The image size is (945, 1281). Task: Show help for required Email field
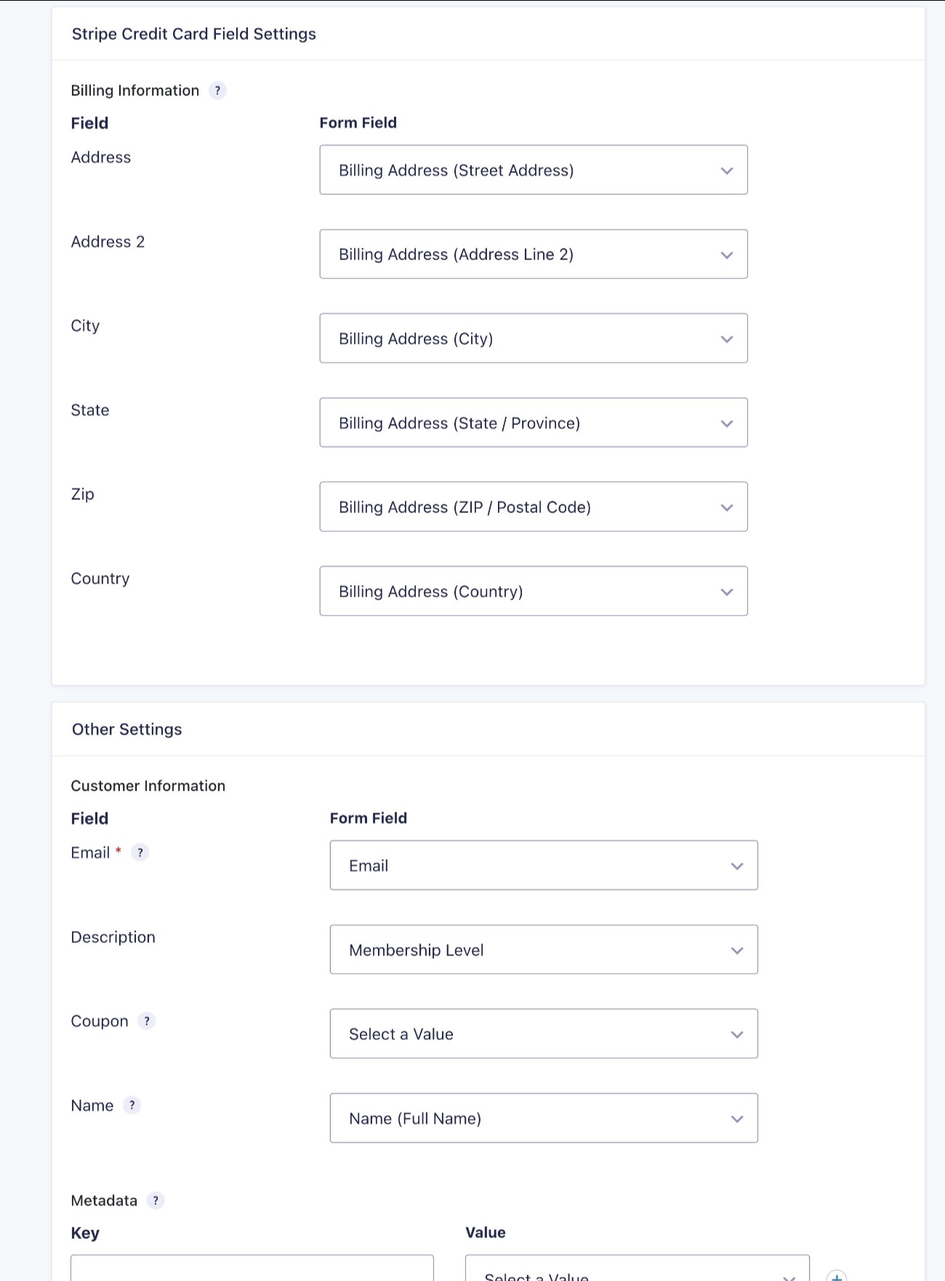140,852
